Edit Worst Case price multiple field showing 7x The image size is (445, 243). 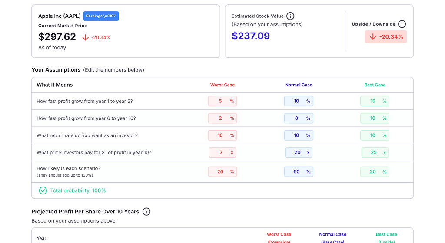point(222,152)
